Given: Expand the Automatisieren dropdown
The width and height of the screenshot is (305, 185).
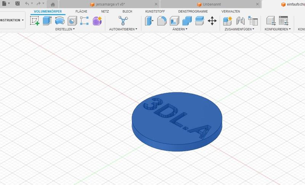Looking at the screenshot, I should (123, 29).
